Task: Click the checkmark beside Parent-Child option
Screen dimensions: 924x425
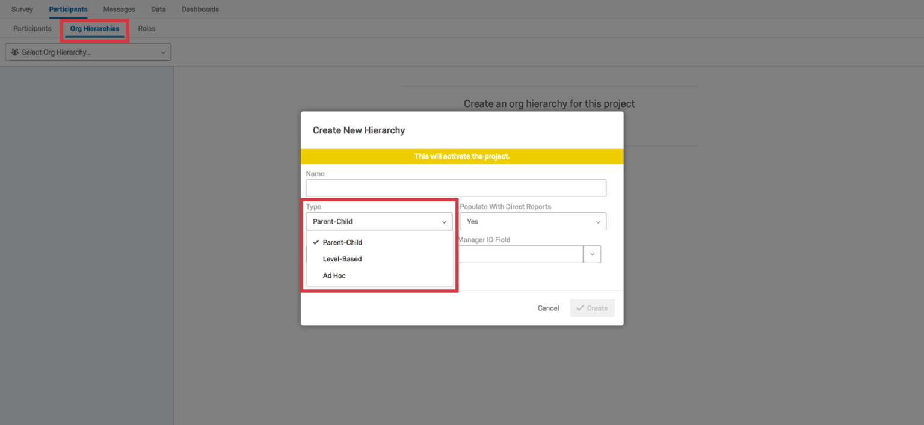Action: click(315, 242)
